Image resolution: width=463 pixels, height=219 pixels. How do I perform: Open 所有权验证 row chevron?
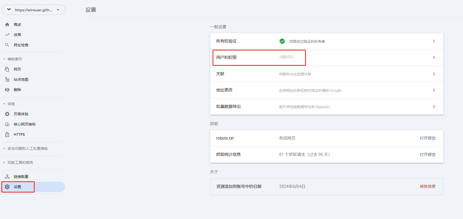[x=434, y=41]
